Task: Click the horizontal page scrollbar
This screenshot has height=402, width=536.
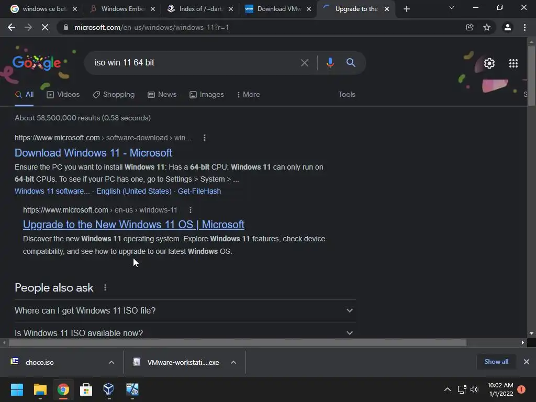Action: point(238,342)
